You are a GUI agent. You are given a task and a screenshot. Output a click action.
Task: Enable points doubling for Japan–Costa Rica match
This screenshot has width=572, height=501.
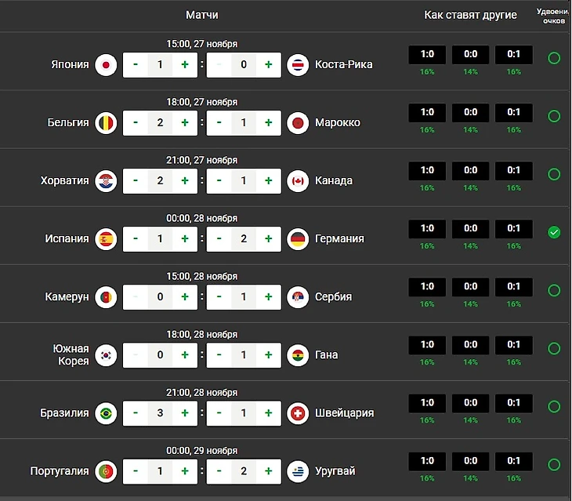(x=554, y=58)
